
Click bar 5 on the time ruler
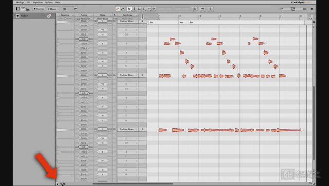[x=240, y=16]
